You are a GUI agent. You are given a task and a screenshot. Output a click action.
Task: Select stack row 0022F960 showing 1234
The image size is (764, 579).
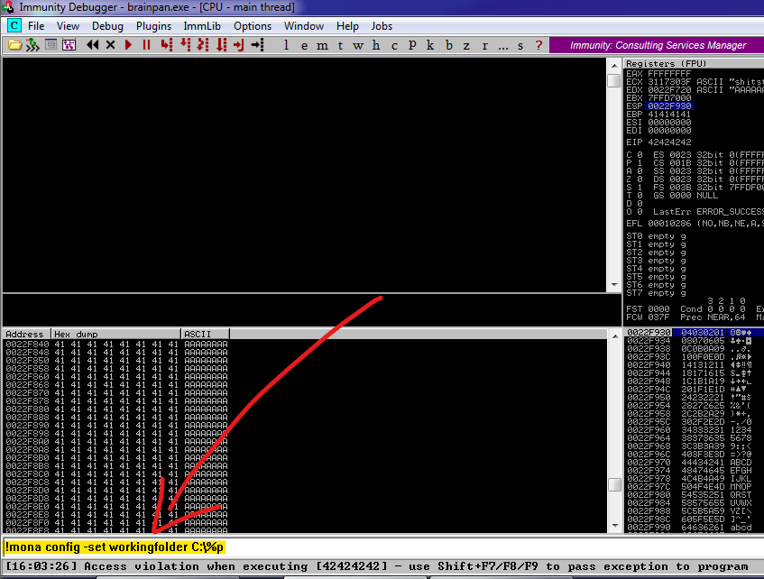click(694, 430)
